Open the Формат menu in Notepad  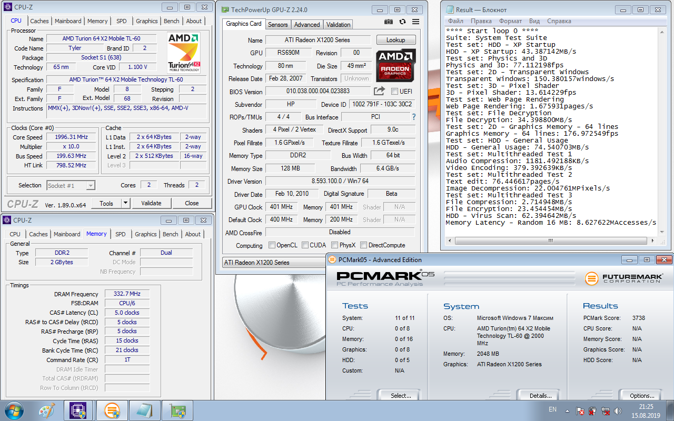point(511,21)
